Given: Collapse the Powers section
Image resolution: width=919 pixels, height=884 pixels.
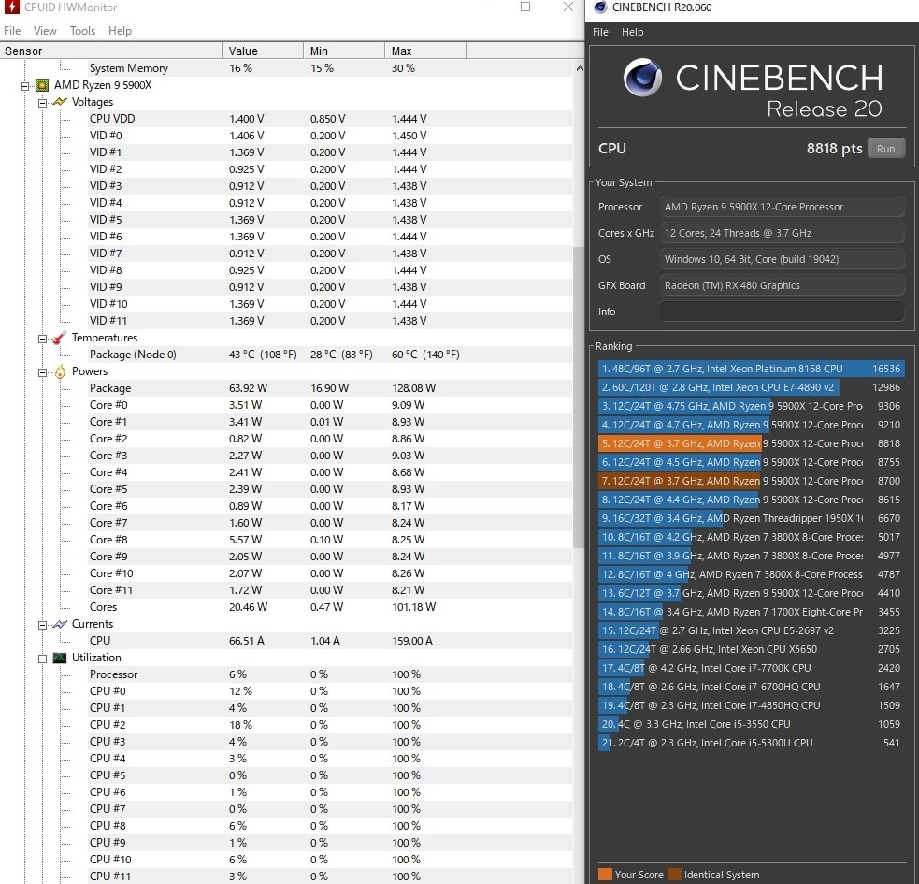Looking at the screenshot, I should [x=42, y=372].
